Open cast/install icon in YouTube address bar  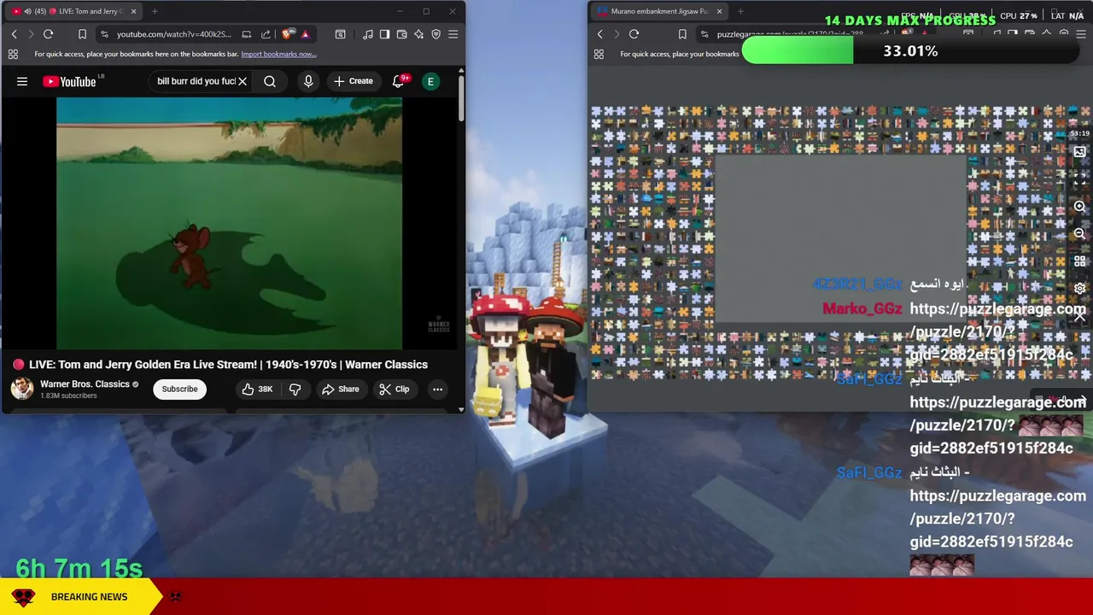point(247,34)
